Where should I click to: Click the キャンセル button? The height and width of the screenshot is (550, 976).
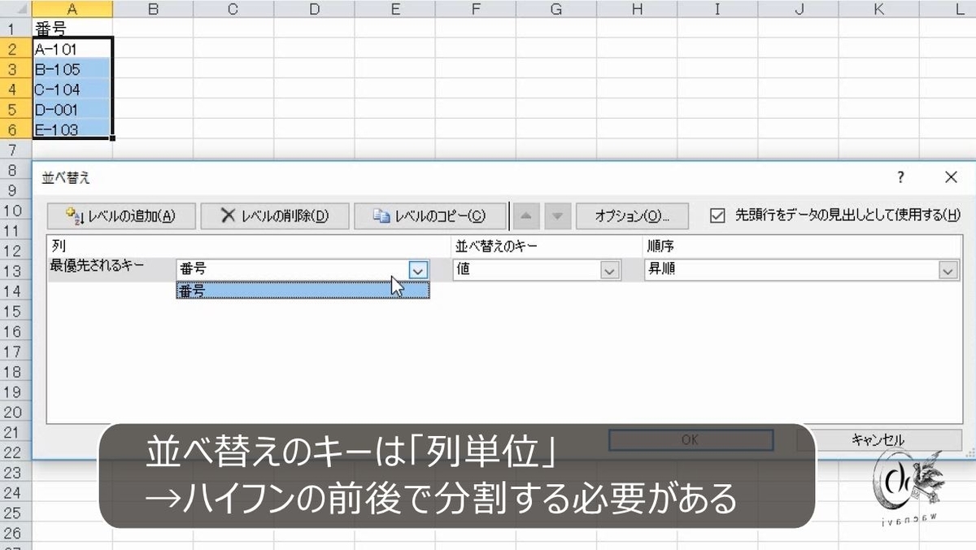click(879, 439)
